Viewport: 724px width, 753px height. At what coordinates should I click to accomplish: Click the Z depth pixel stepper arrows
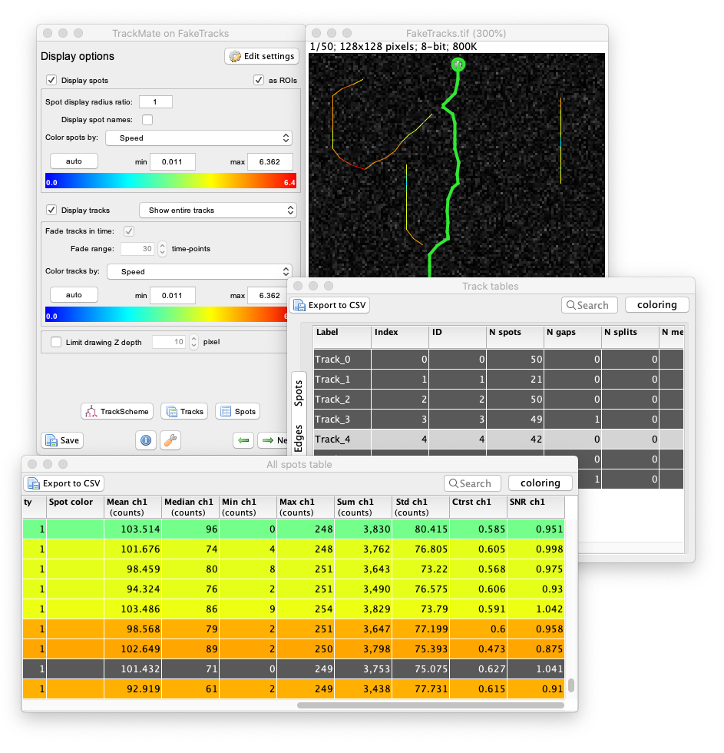(193, 342)
